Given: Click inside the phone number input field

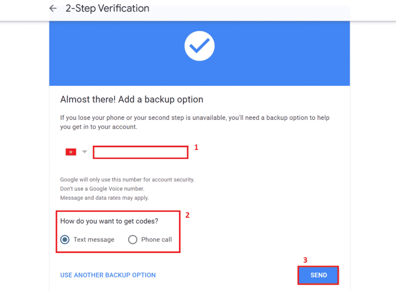Looking at the screenshot, I should click(140, 152).
